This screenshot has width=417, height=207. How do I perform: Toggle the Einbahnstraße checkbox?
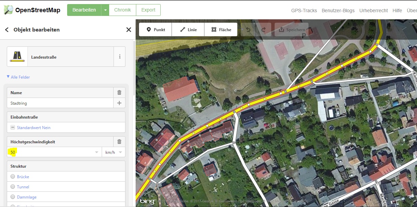click(x=13, y=128)
